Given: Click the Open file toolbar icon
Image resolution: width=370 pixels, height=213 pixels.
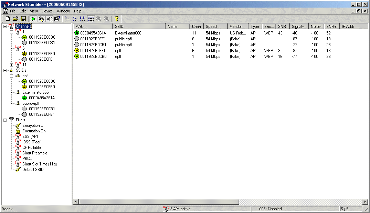Looking at the screenshot, I should [x=15, y=19].
